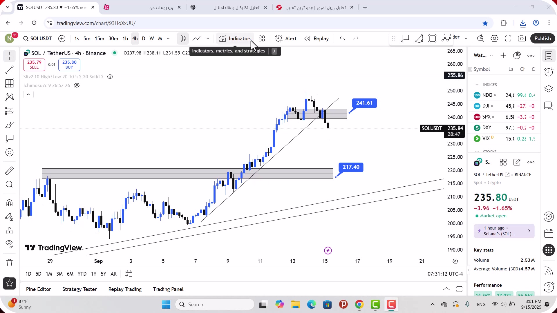
Task: Expand the chart style dropdown arrow
Action: (208, 39)
